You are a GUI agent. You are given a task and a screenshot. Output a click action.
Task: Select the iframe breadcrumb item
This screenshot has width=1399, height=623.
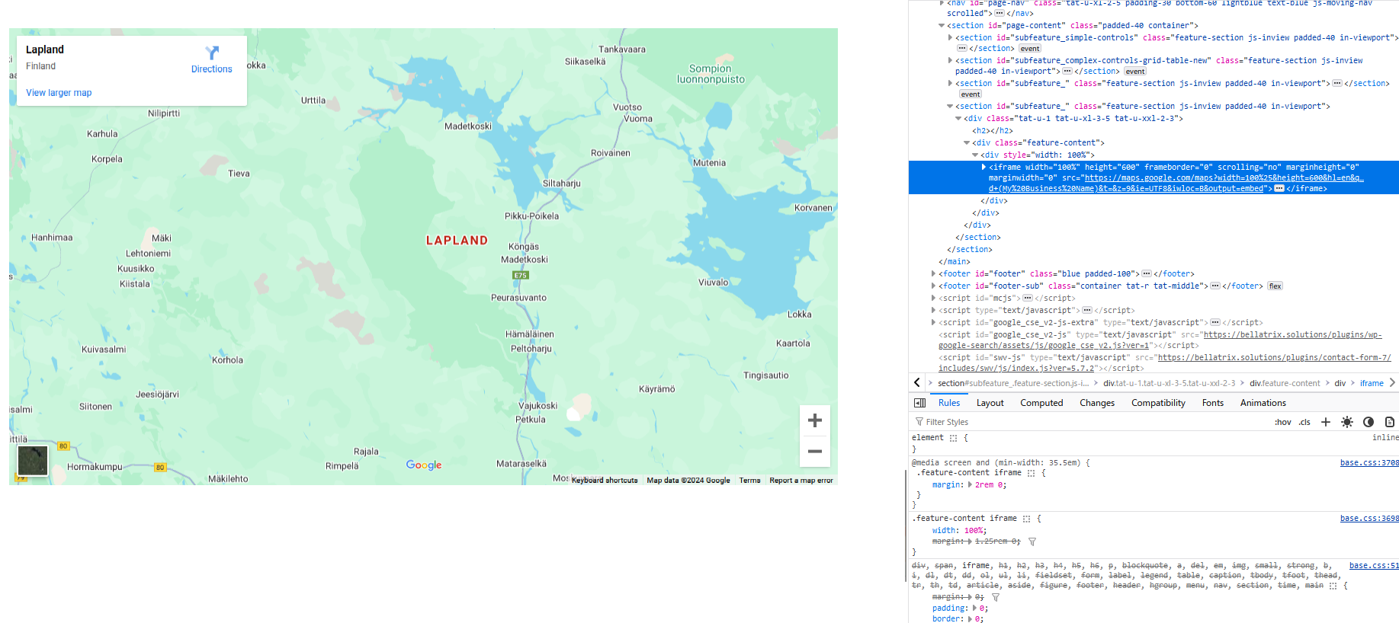1372,383
